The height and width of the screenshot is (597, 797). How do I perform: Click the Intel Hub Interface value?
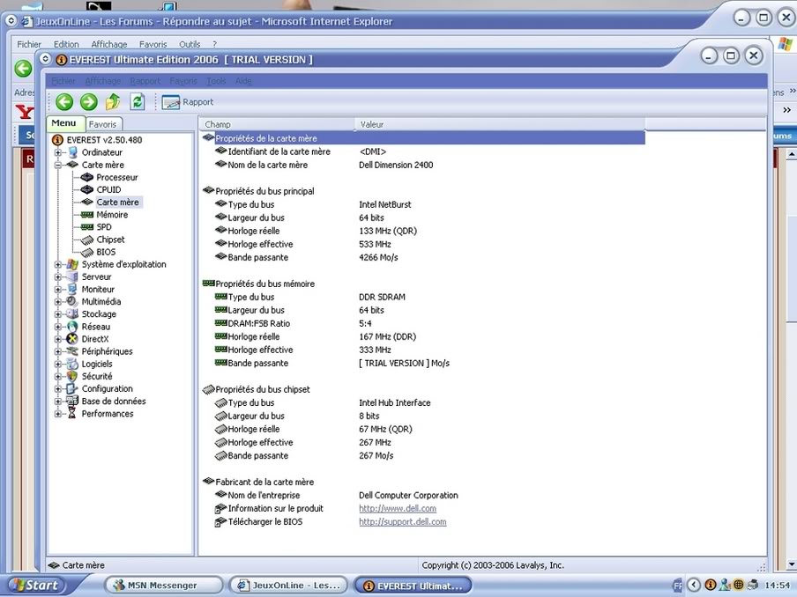click(394, 402)
